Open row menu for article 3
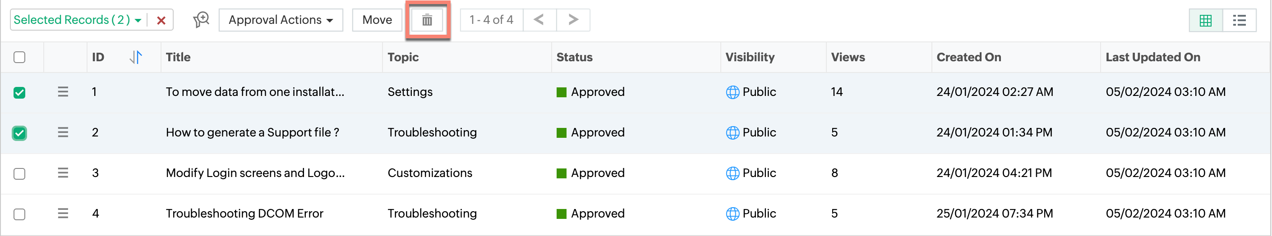 (63, 173)
